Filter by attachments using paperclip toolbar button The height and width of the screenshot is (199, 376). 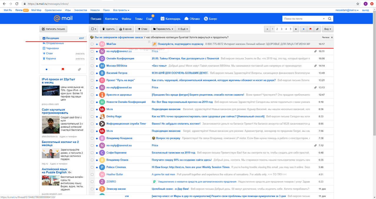[317, 29]
